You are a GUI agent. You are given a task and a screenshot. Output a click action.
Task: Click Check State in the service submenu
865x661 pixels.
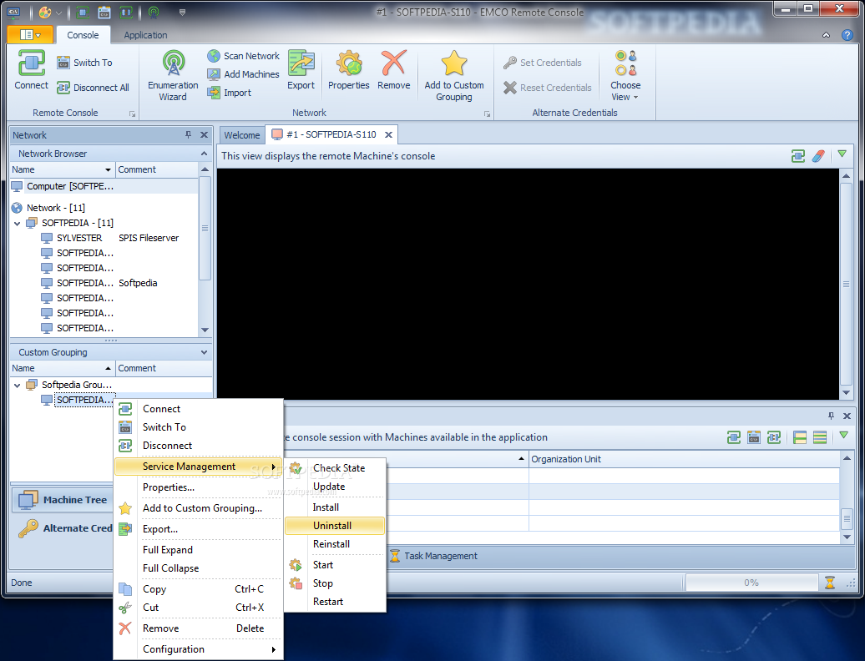pos(335,467)
